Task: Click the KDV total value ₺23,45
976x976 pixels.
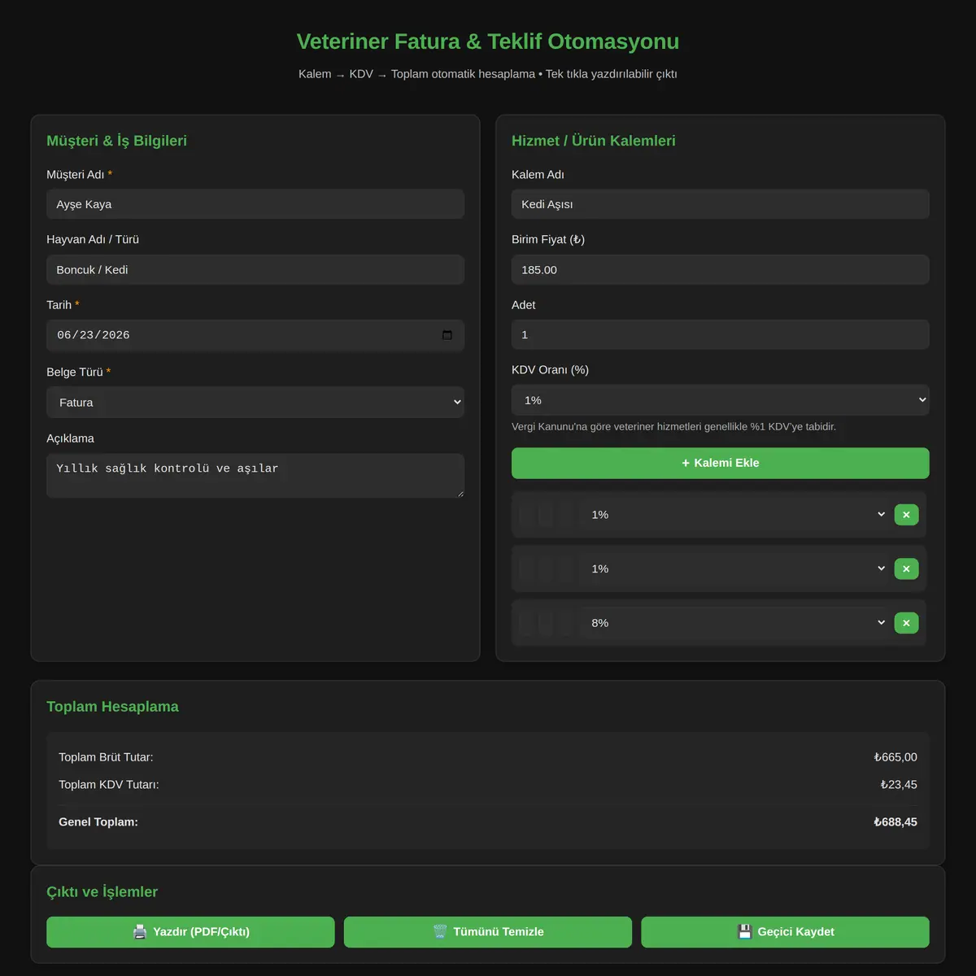Action: (x=899, y=785)
